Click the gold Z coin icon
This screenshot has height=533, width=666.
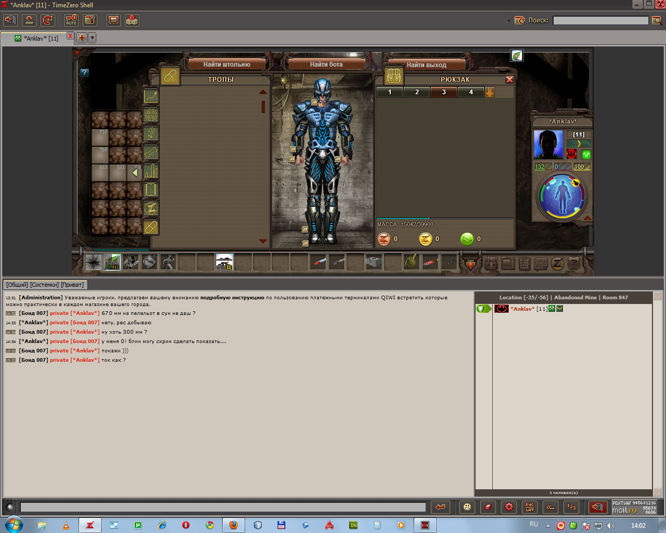click(426, 239)
